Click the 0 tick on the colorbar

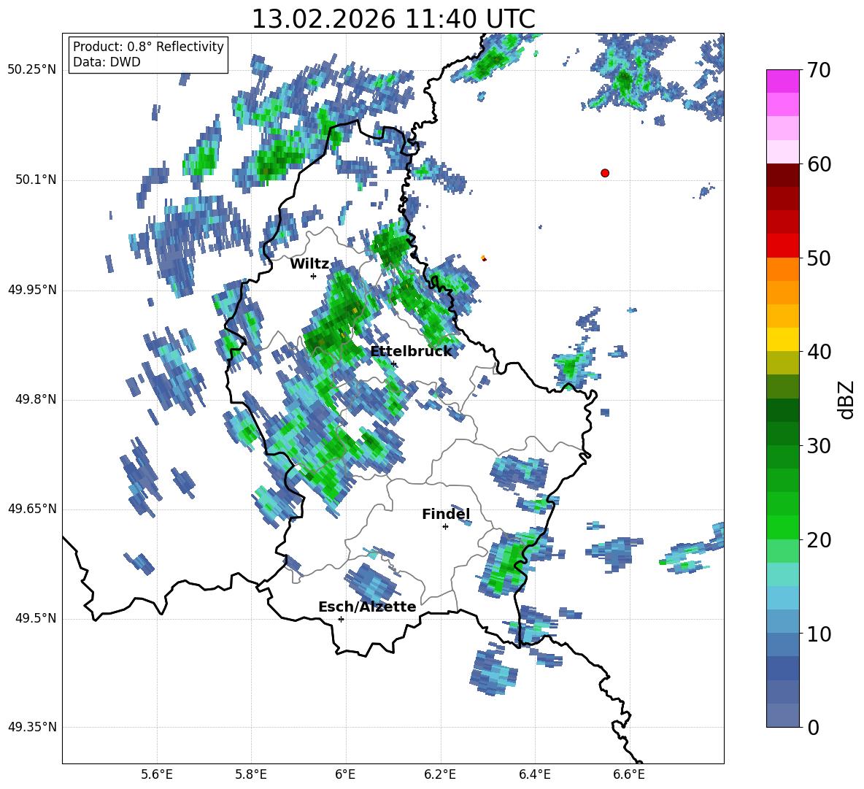pos(814,728)
